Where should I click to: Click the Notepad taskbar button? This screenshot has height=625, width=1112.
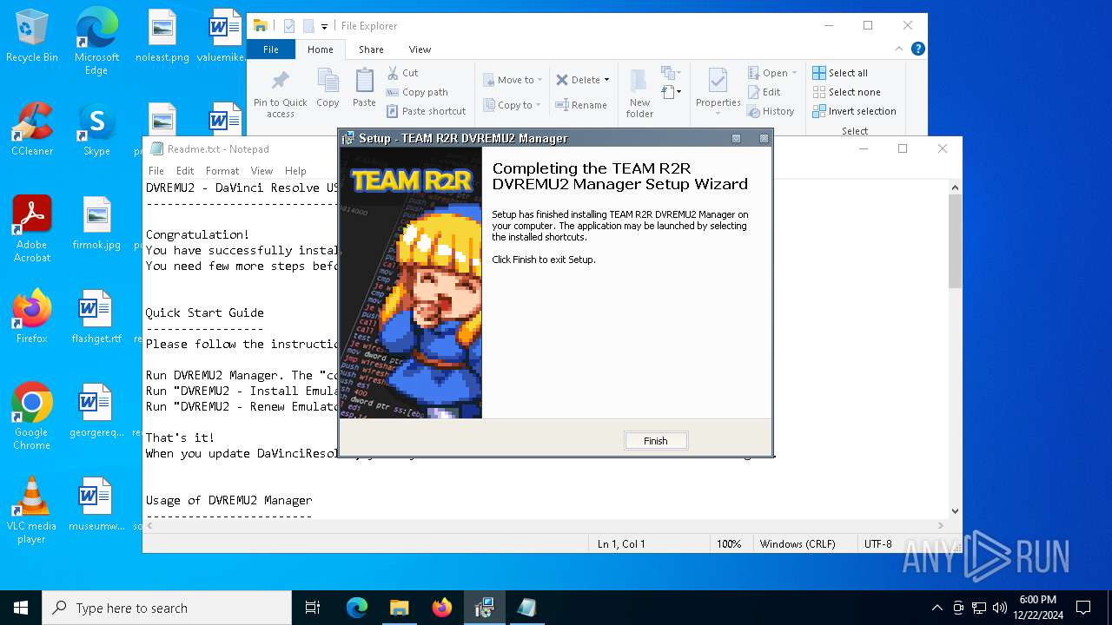point(526,608)
